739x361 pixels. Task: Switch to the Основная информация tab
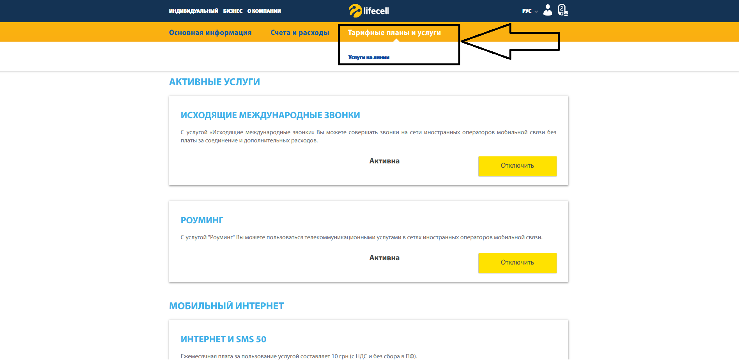(x=210, y=33)
